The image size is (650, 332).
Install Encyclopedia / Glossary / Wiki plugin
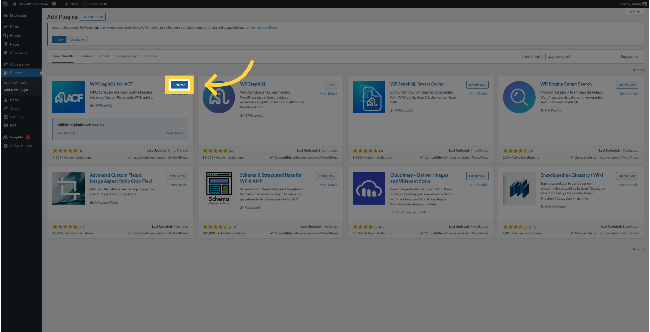[x=627, y=176]
